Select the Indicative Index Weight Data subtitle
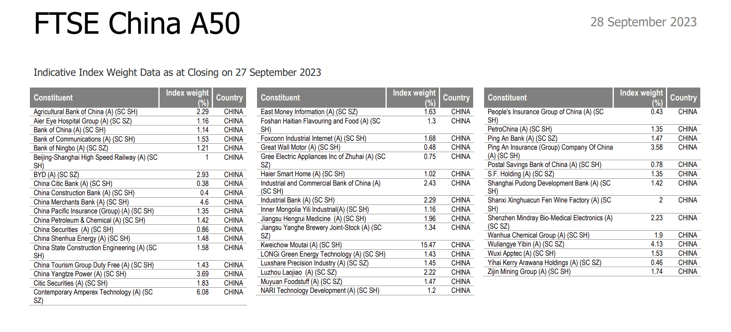731x332 pixels. (x=177, y=73)
